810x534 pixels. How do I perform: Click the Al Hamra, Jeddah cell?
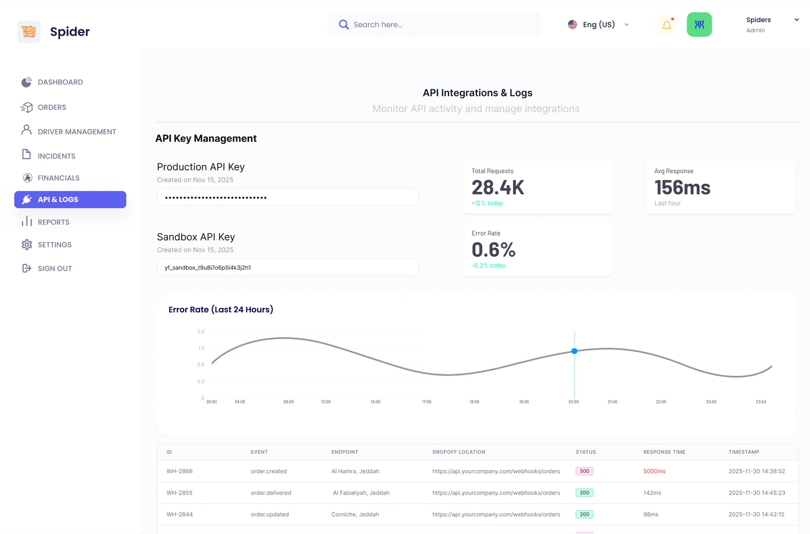pyautogui.click(x=355, y=471)
